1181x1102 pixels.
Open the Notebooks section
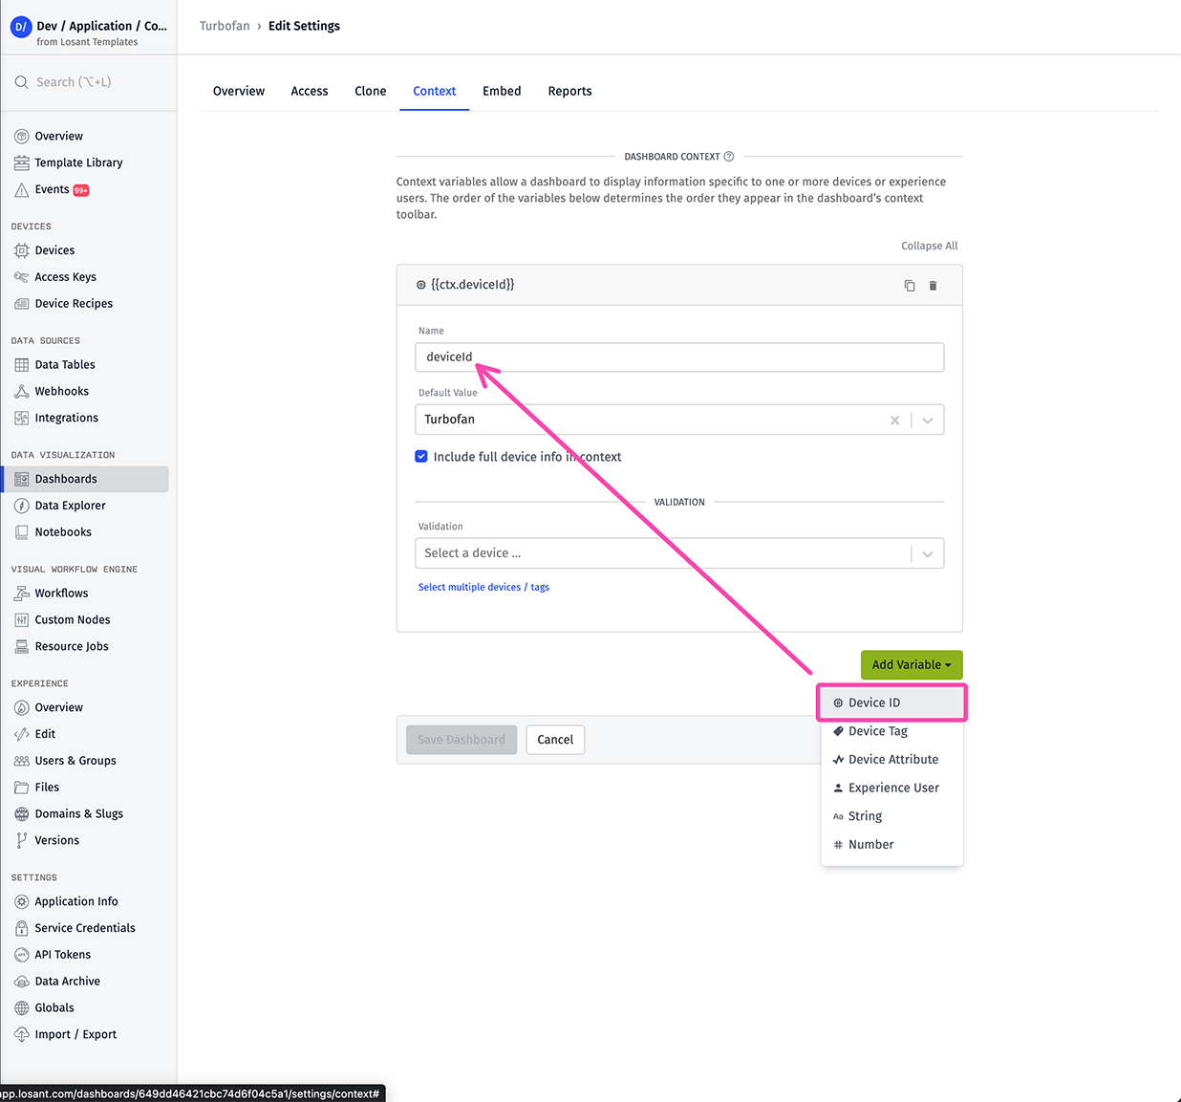click(63, 532)
